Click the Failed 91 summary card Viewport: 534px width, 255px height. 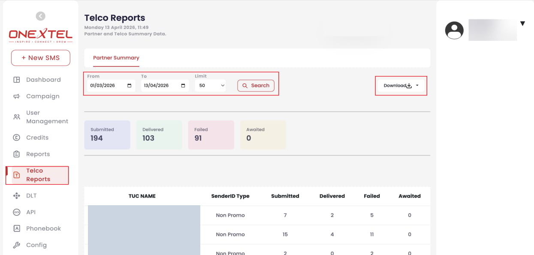pyautogui.click(x=211, y=135)
